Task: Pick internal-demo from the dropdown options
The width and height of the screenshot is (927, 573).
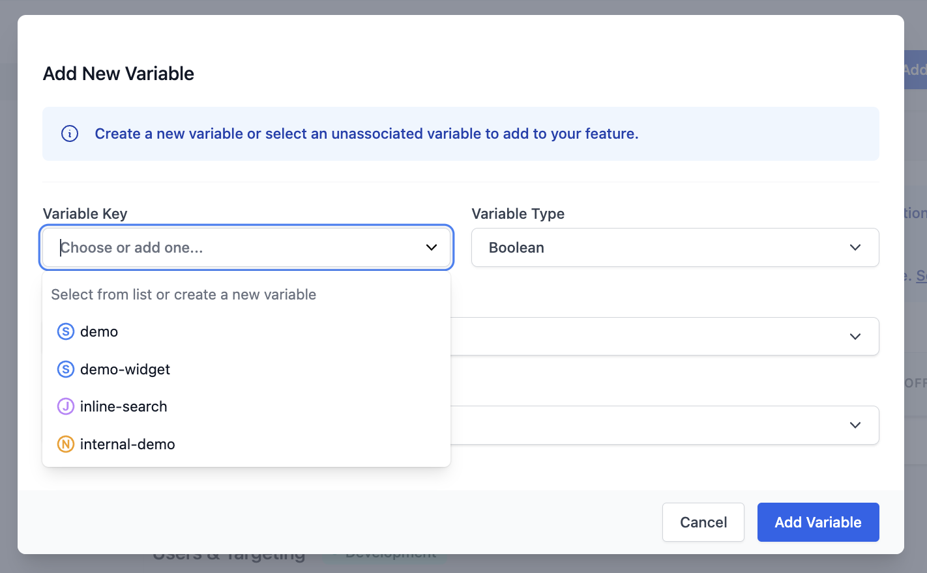Action: [127, 444]
